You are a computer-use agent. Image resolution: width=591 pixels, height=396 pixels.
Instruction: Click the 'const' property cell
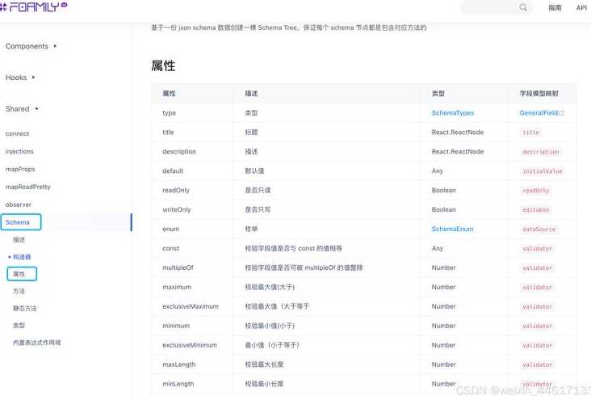click(193, 248)
